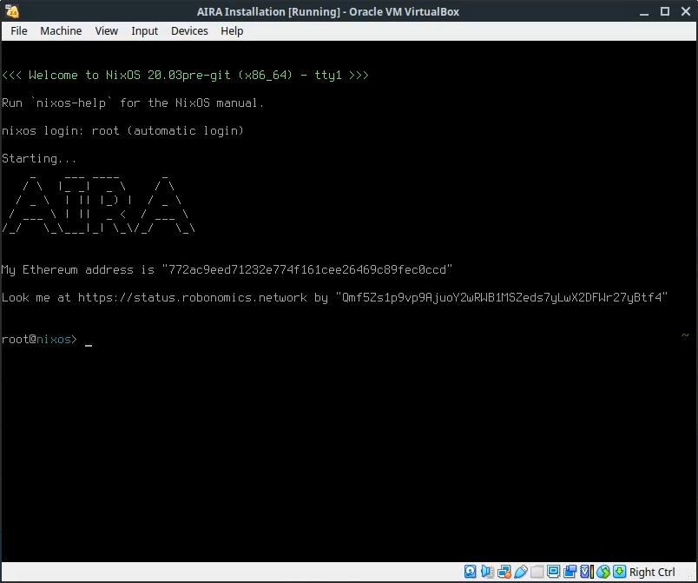Click the tilde at the terminal's right edge
The width and height of the screenshot is (698, 583).
685,335
